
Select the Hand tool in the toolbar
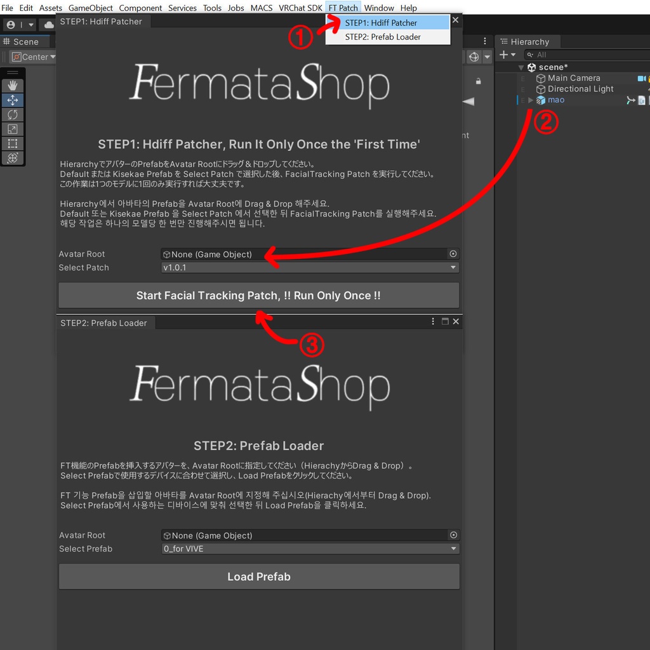pos(13,84)
